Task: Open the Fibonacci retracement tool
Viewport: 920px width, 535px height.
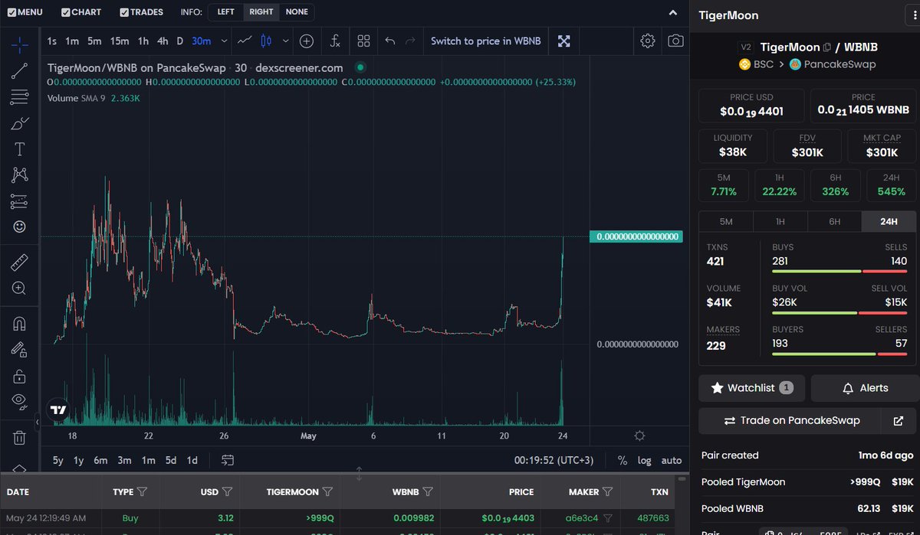Action: coord(20,97)
